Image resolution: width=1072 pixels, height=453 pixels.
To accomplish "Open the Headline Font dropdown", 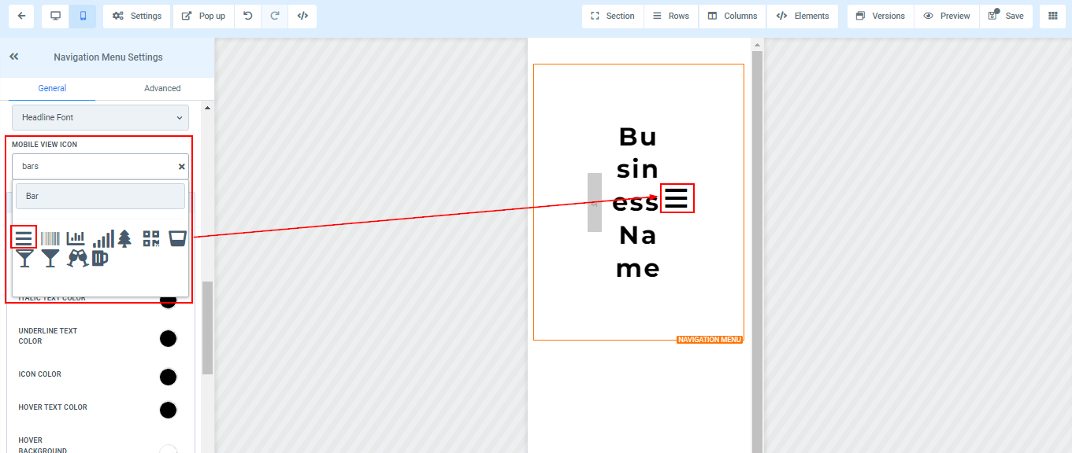I will (x=100, y=117).
